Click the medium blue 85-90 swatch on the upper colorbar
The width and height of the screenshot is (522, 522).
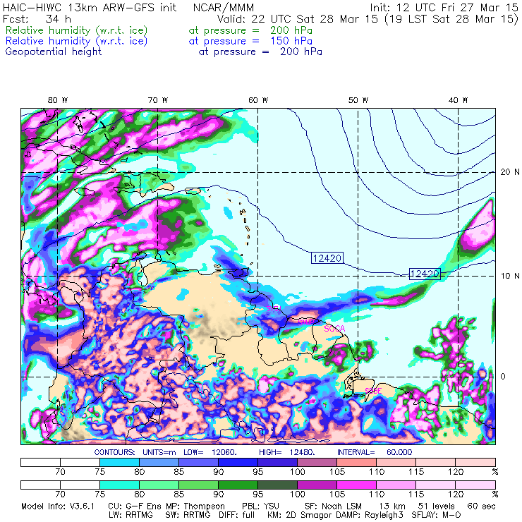(198, 462)
